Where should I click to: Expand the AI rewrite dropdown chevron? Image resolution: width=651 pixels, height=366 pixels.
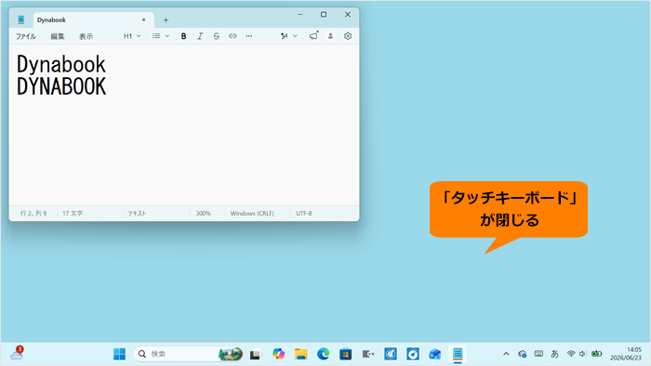295,36
